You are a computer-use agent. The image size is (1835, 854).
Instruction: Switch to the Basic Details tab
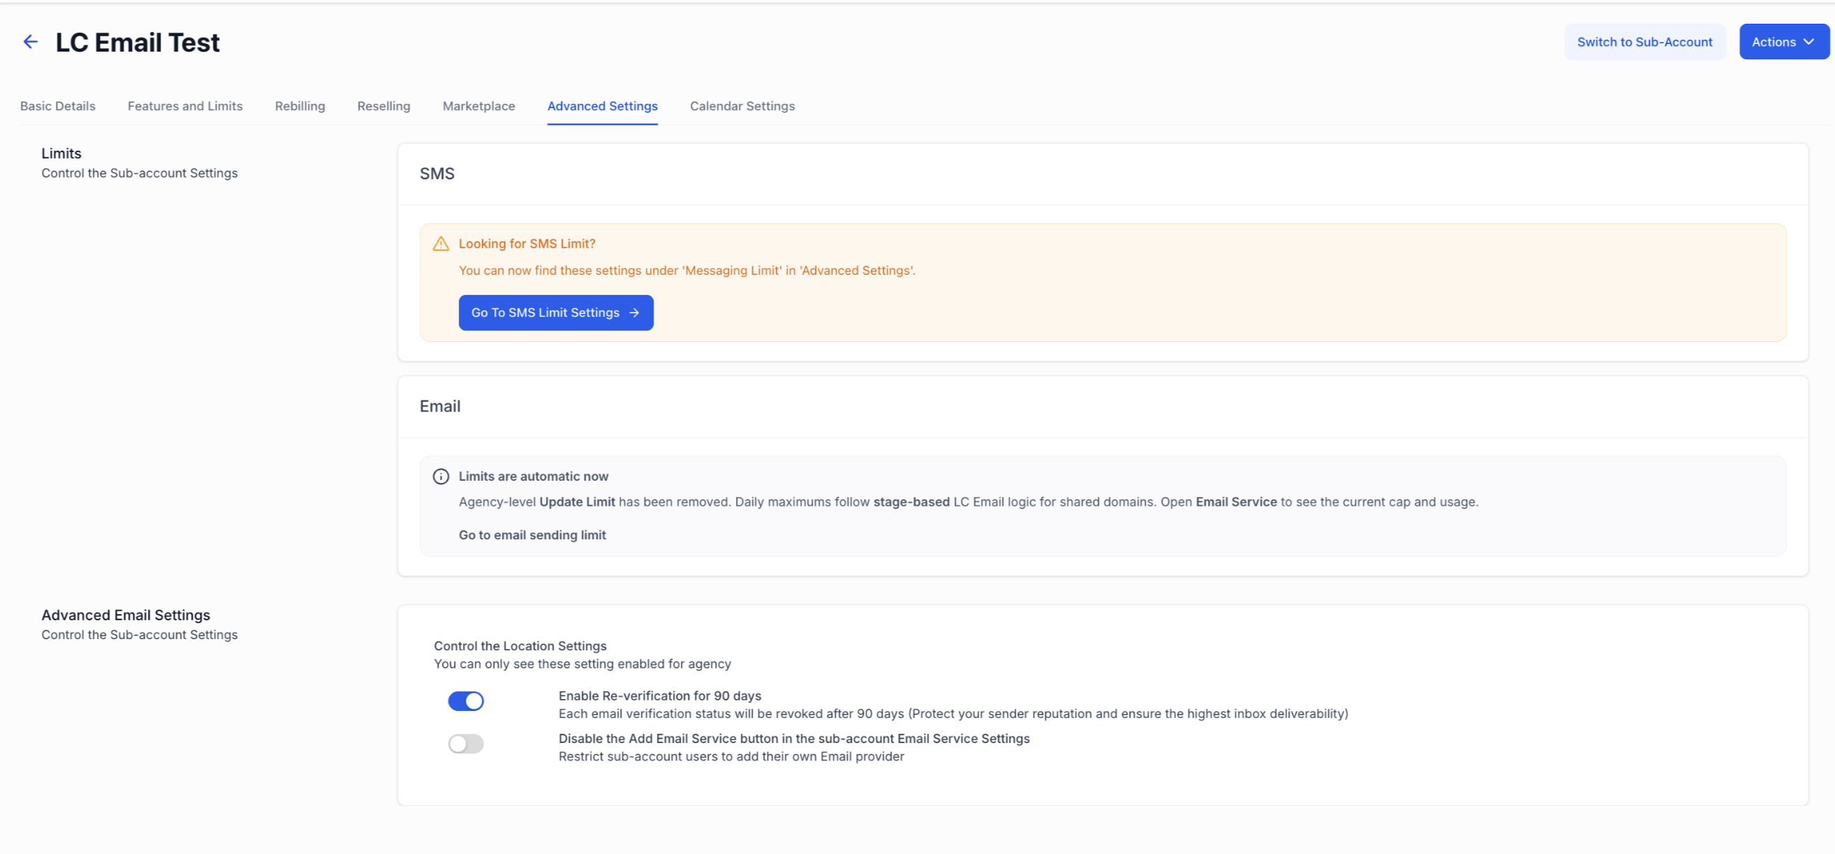pos(58,106)
